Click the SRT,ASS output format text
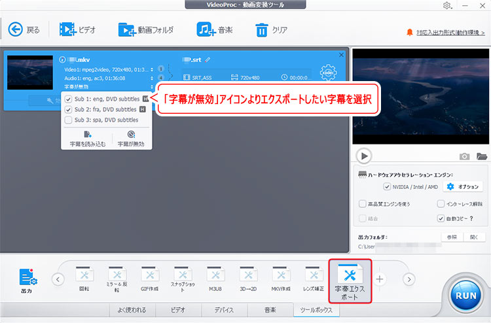The height and width of the screenshot is (323, 491). click(x=202, y=78)
